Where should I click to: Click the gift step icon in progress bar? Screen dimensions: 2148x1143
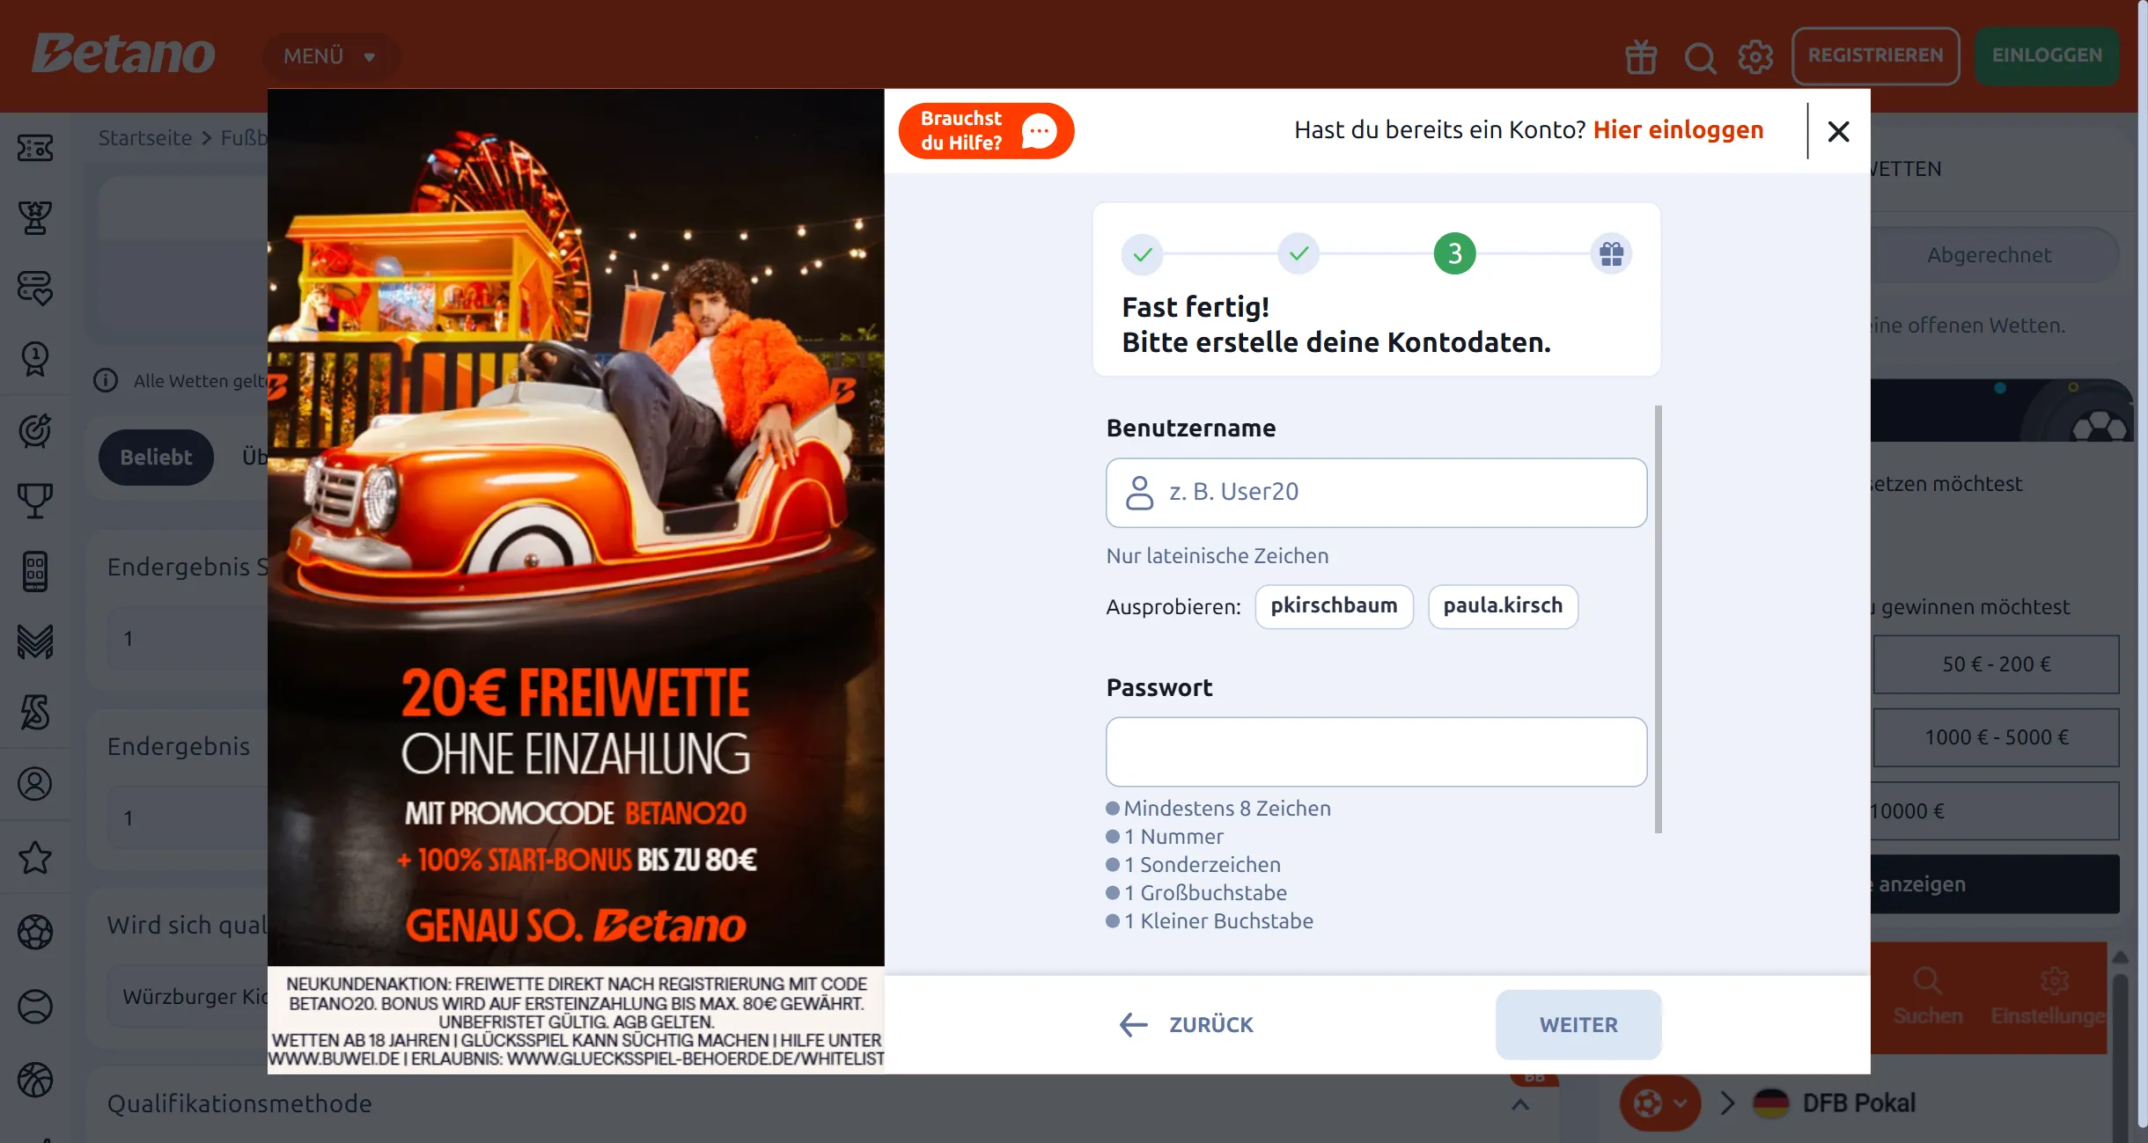point(1611,254)
